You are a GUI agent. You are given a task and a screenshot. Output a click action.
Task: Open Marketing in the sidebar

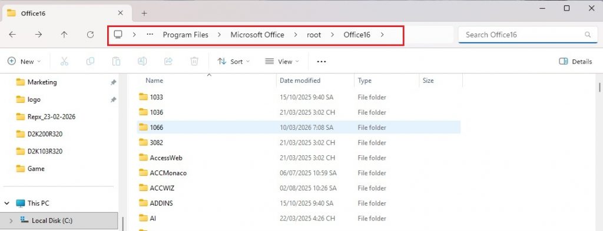[x=42, y=82]
